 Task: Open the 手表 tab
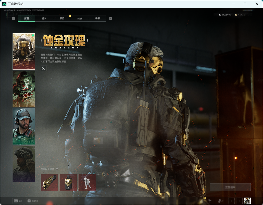tap(97, 18)
